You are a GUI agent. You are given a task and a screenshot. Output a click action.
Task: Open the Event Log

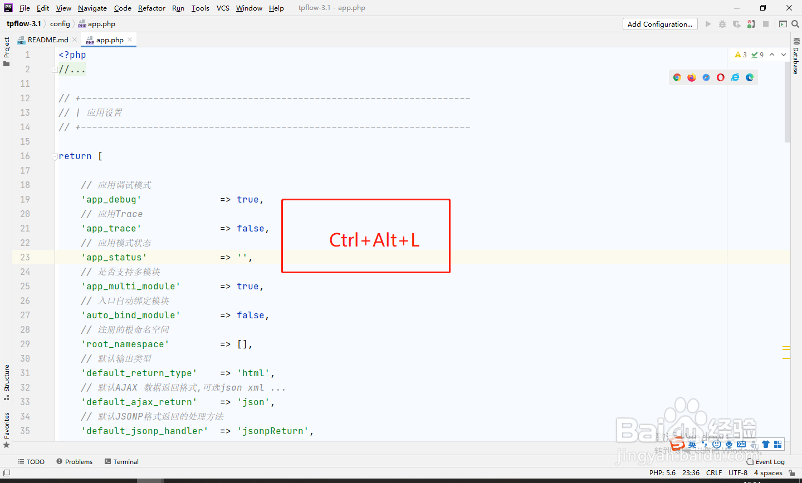pyautogui.click(x=766, y=462)
